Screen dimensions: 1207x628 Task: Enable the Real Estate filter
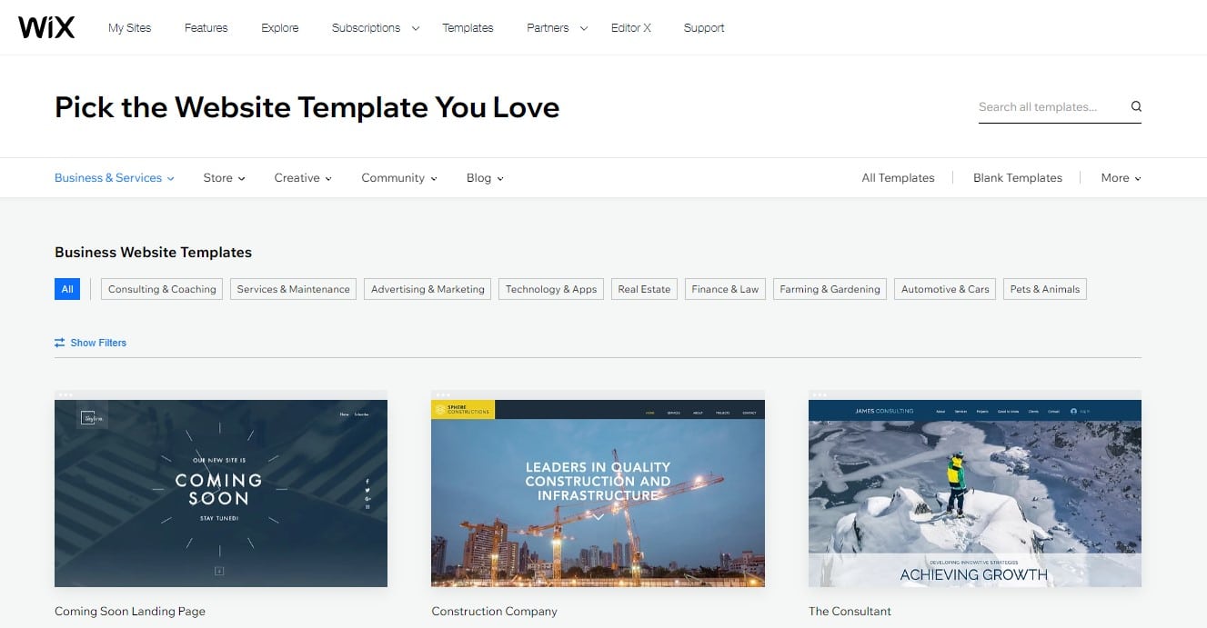[x=644, y=289]
